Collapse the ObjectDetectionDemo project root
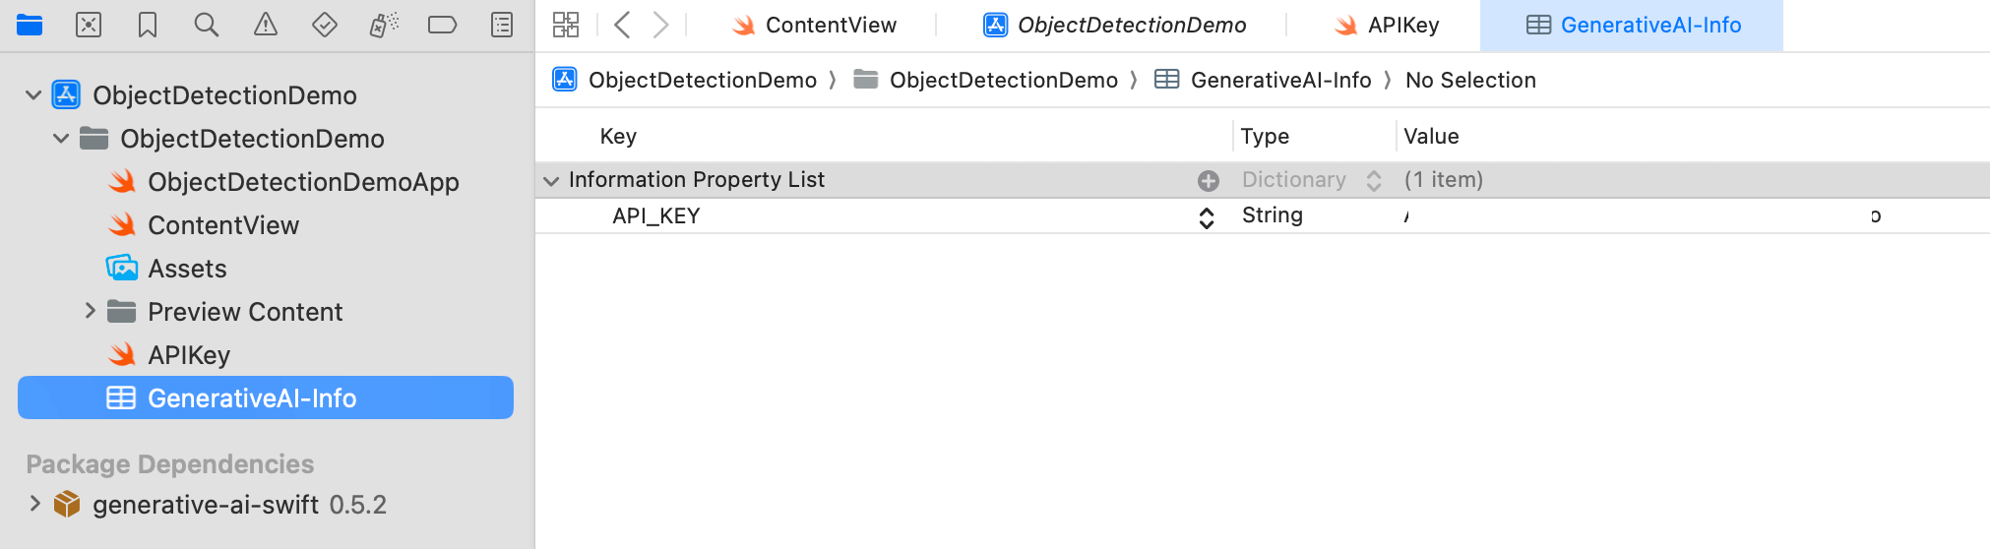 pyautogui.click(x=33, y=95)
